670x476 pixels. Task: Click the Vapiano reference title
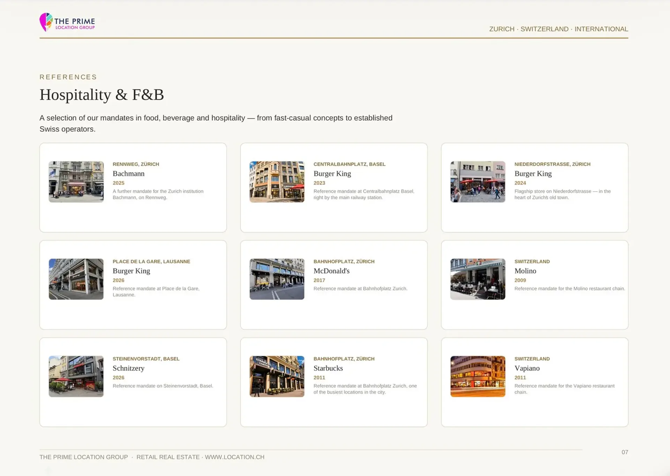[527, 368]
